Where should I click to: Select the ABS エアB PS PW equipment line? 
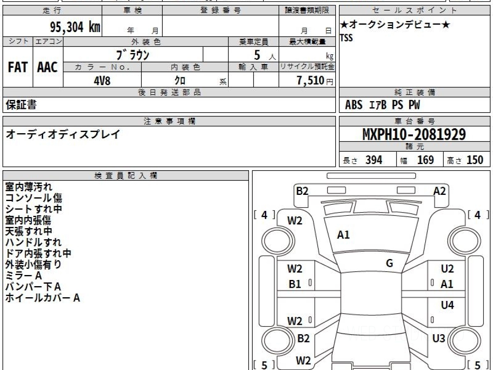pyautogui.click(x=382, y=105)
